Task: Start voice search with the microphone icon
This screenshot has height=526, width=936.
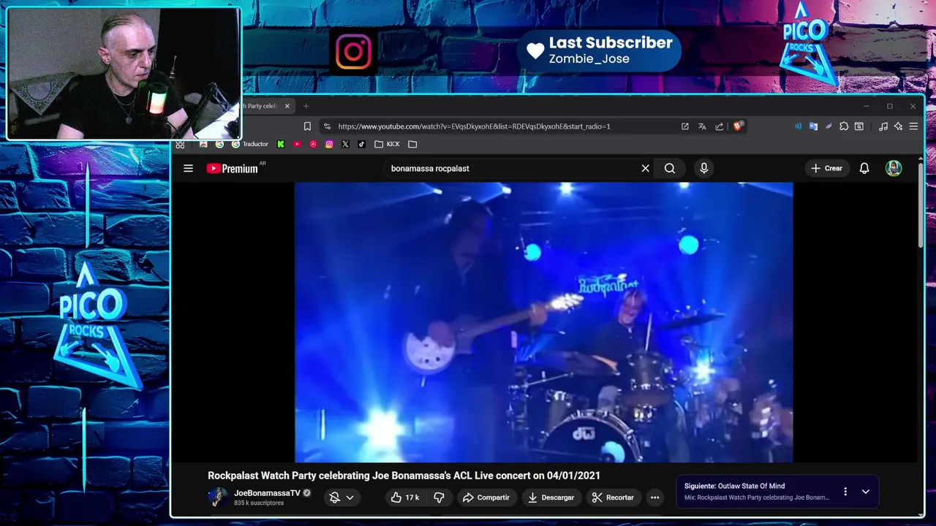Action: pos(703,168)
